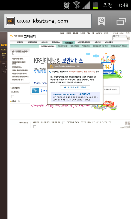Open the KB보안센터 link in left sidebar

point(15,92)
